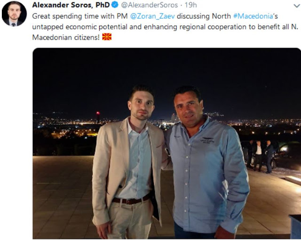
Task: Click the group of men beside the car
Action: [x=260, y=156]
